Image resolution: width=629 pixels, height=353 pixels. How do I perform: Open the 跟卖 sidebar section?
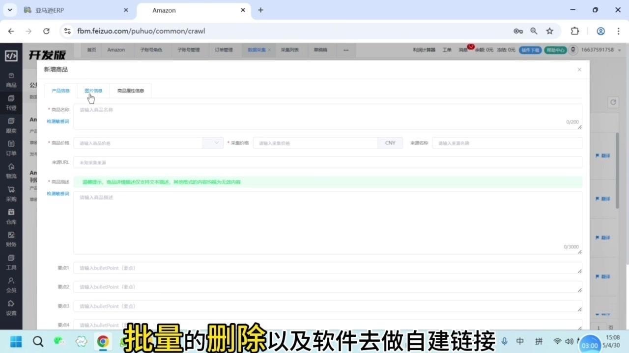click(x=11, y=126)
